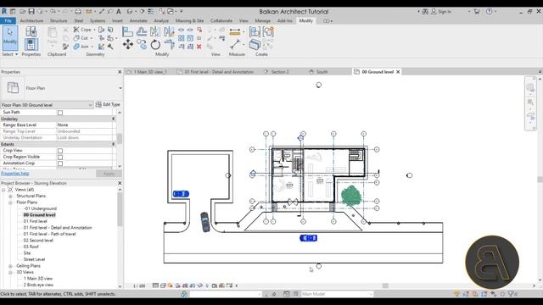
Task: Click the Move tool four-arrow icon
Action: 128,45
